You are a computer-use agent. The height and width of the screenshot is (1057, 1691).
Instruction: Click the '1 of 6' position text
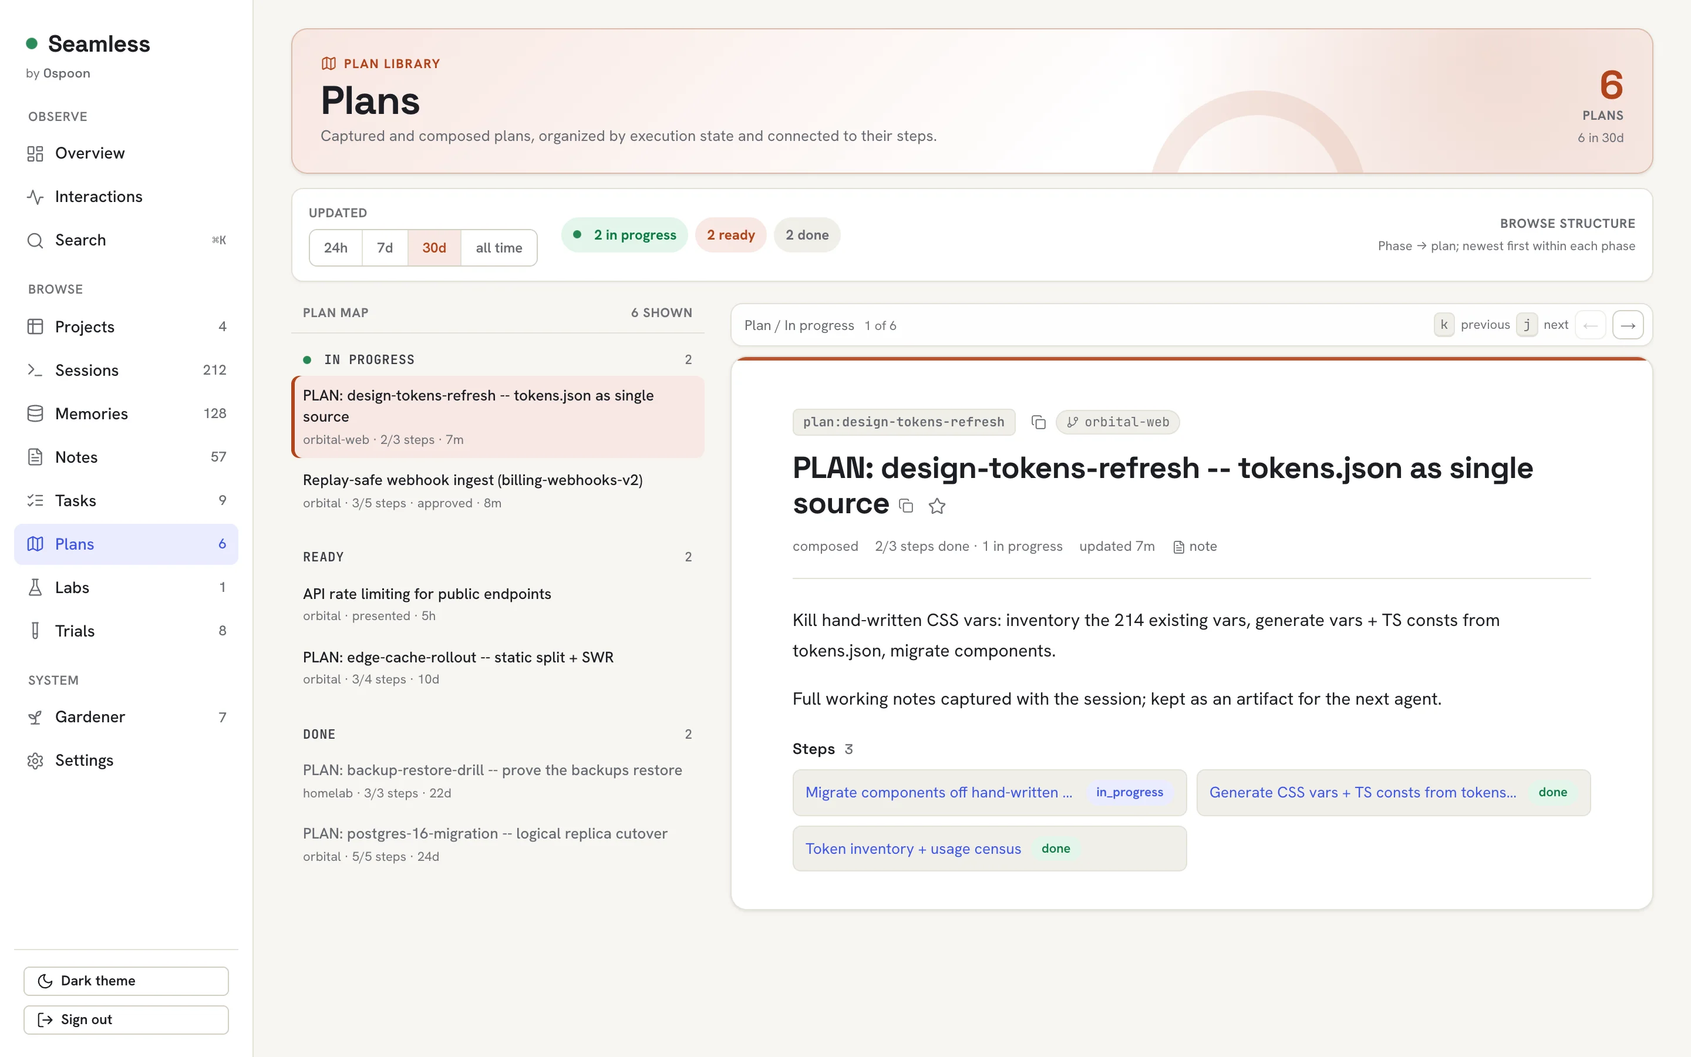pyautogui.click(x=880, y=326)
